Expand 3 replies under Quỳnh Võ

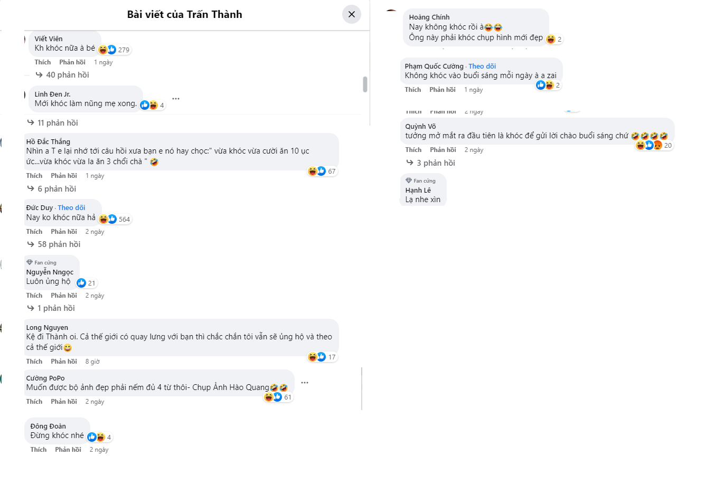pyautogui.click(x=436, y=163)
